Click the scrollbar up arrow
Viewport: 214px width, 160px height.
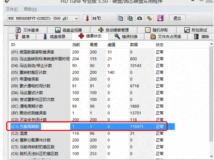pyautogui.click(x=211, y=44)
